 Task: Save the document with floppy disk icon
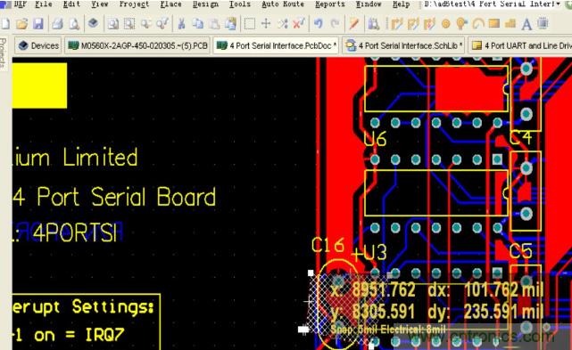38,24
